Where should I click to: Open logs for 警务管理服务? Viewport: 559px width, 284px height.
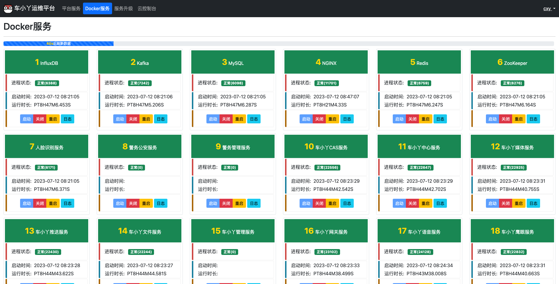point(254,203)
